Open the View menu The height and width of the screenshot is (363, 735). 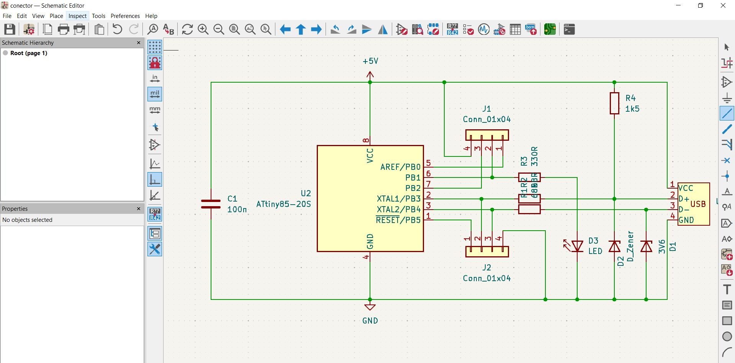click(38, 16)
